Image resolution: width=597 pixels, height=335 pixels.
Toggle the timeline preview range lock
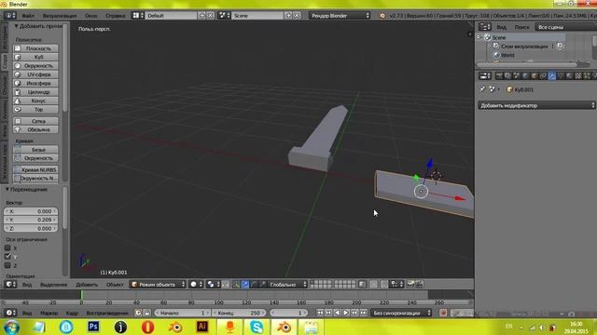point(146,313)
